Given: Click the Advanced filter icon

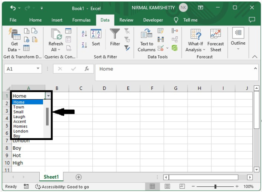Looking at the screenshot, I should [x=127, y=48].
